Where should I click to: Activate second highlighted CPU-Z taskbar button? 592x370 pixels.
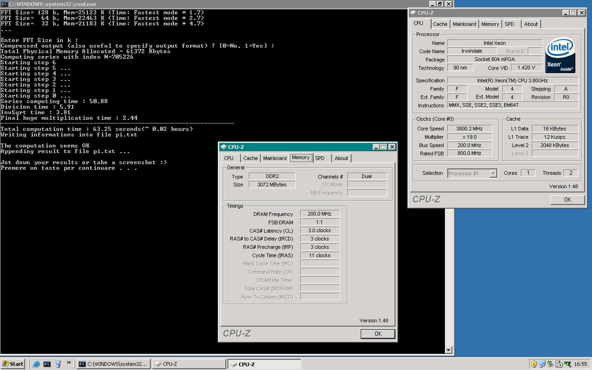[x=264, y=364]
